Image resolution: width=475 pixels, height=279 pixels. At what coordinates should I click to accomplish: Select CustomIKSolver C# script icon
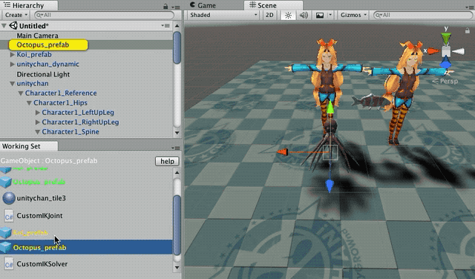[9, 264]
